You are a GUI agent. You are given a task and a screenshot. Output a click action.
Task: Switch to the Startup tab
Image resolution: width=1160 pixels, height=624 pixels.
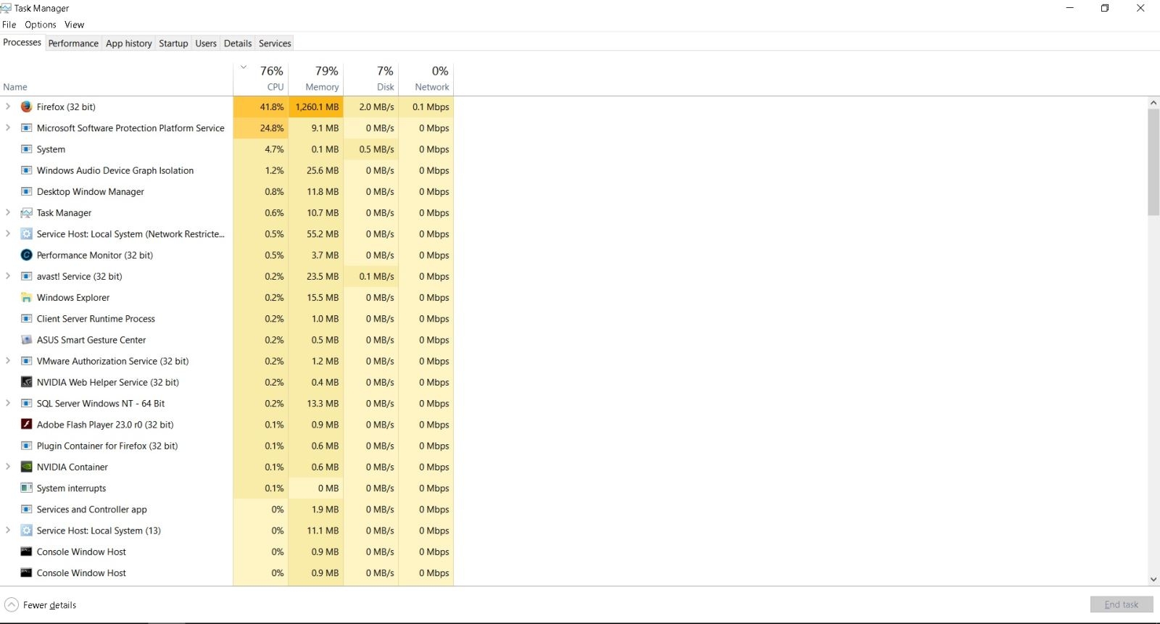click(173, 43)
